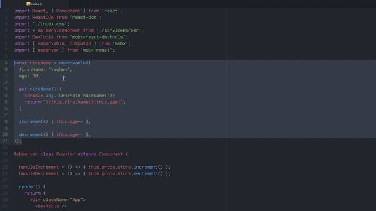Select the index.js editor tab
Viewport: 376px width, 211px height.
[35, 4]
